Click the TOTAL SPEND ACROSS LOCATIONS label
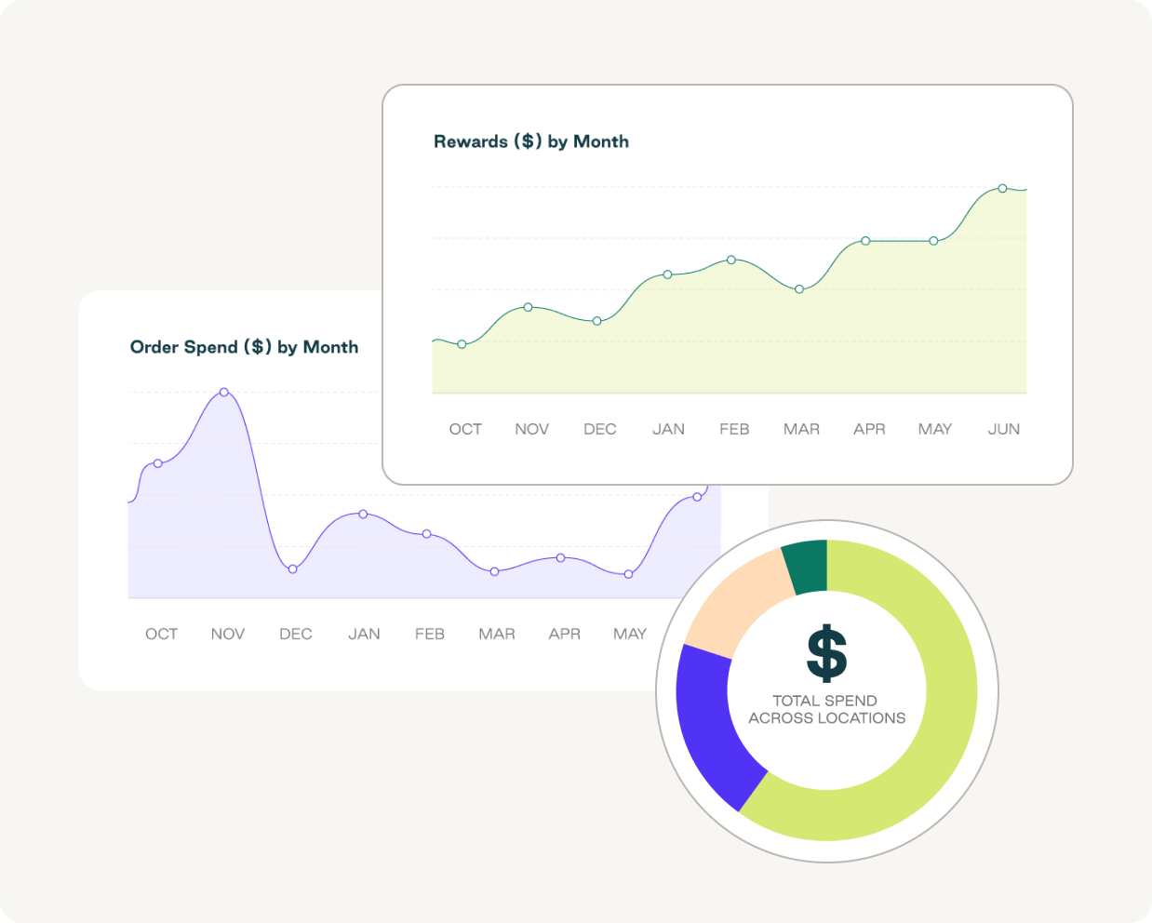Viewport: 1152px width, 923px height. 824,709
